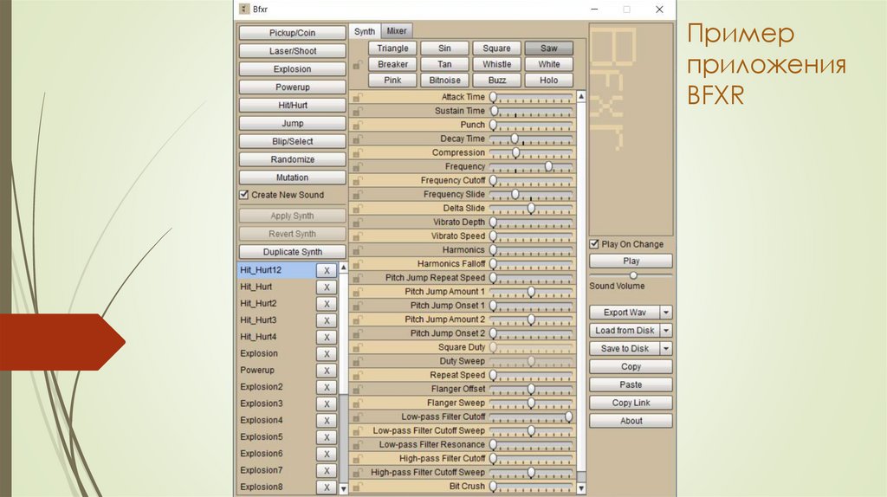Delete Explosion5 with its X button

click(x=327, y=437)
